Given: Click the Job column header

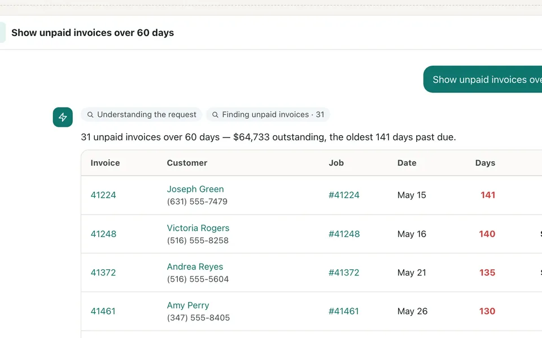Looking at the screenshot, I should pos(336,163).
